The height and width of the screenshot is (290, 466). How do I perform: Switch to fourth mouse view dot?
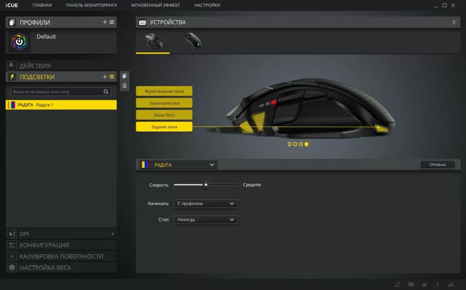306,144
